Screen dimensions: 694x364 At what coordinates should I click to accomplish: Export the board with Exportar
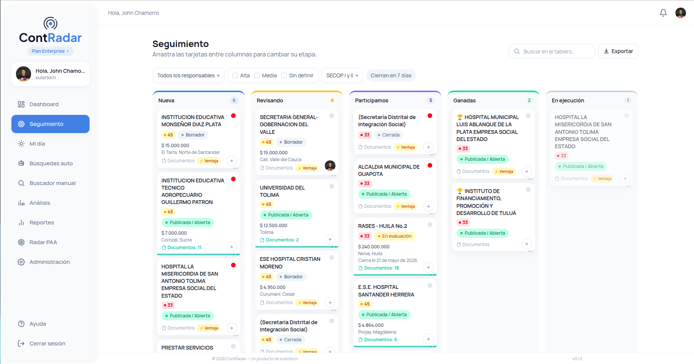coord(618,51)
